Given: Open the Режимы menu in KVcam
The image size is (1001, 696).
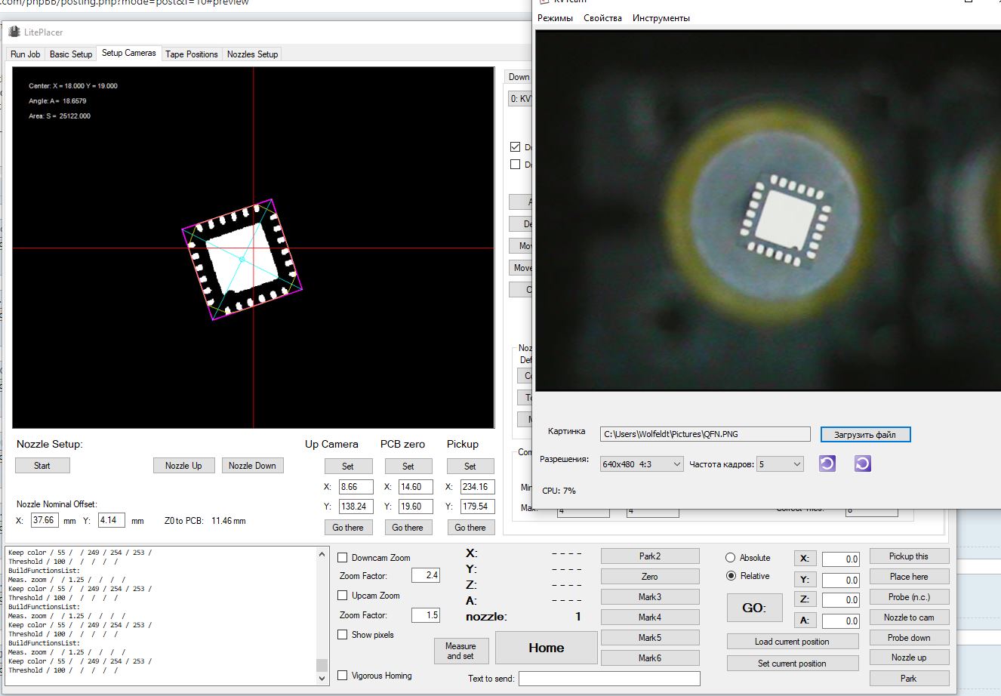Looking at the screenshot, I should [555, 18].
